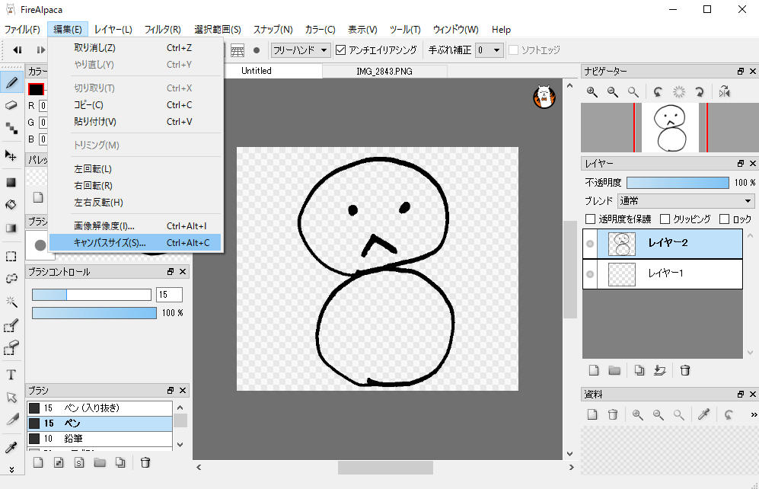759x489 pixels.
Task: Create a new layer folder
Action: click(614, 370)
